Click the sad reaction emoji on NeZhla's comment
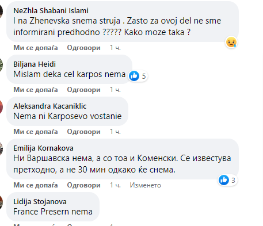 (x=231, y=42)
